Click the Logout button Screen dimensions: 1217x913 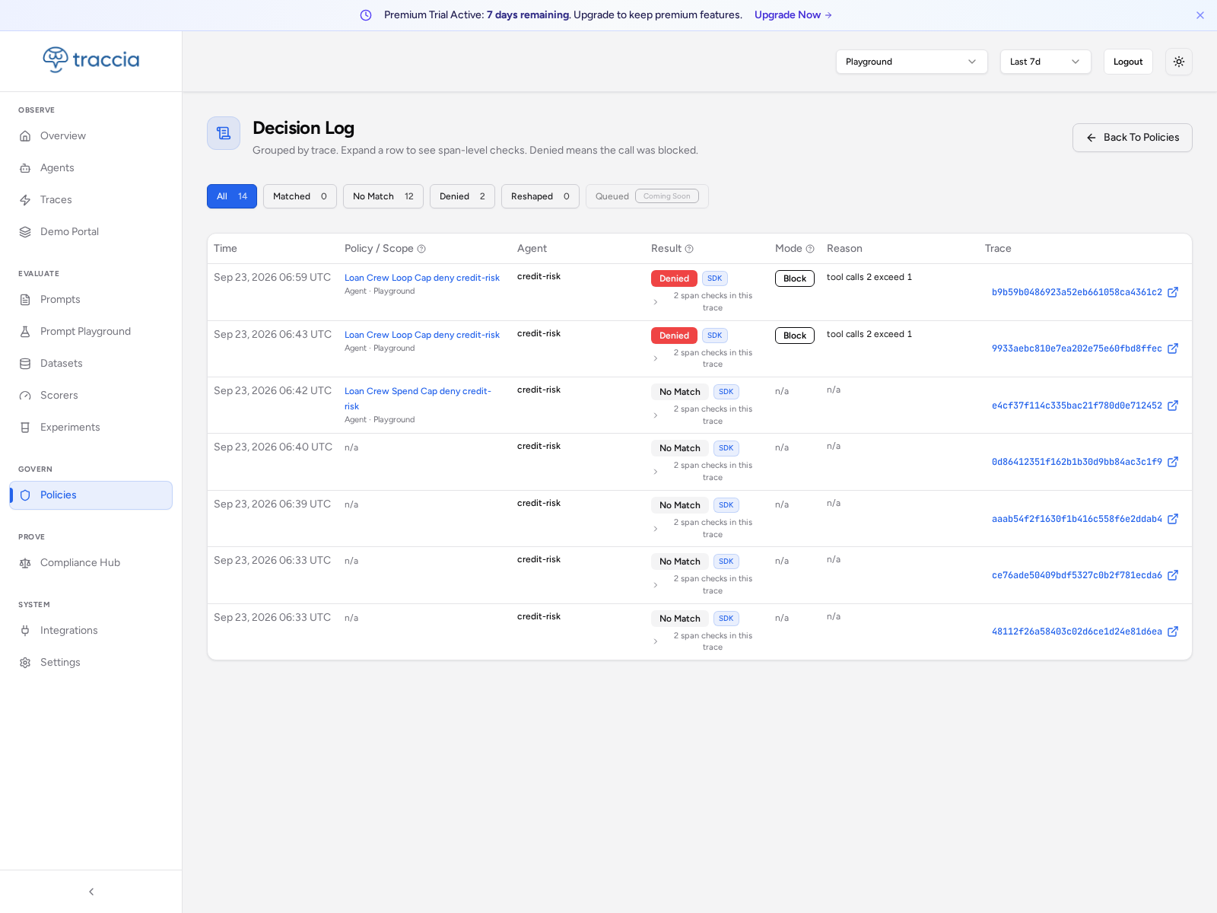click(x=1128, y=62)
